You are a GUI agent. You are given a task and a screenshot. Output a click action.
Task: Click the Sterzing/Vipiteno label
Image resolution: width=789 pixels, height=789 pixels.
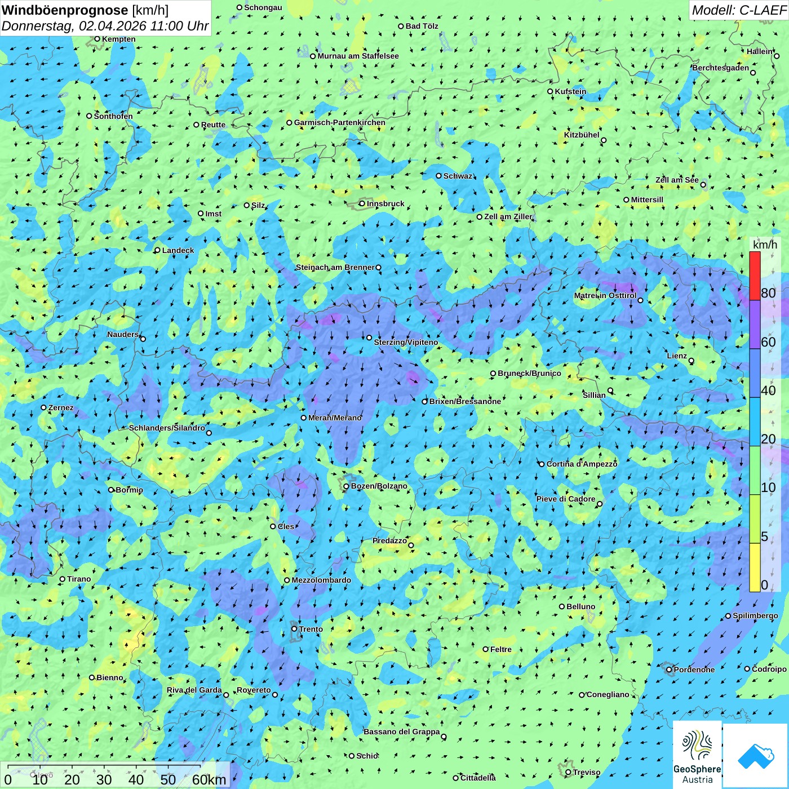tap(406, 342)
